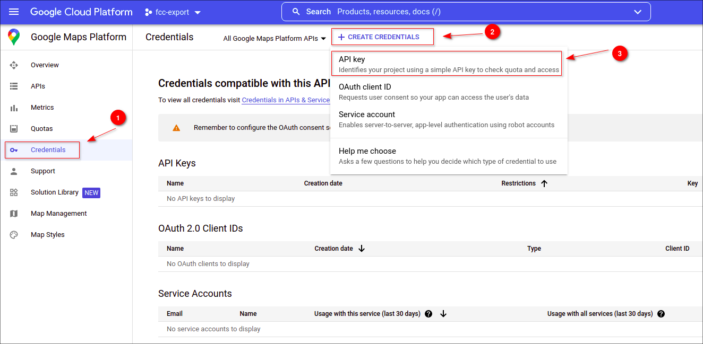Open Support in the sidebar
Image resolution: width=703 pixels, height=344 pixels.
click(66, 171)
